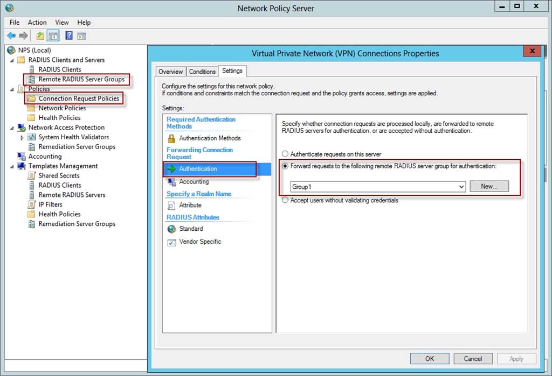Click the RADIUS Attributes heading

coord(192,217)
